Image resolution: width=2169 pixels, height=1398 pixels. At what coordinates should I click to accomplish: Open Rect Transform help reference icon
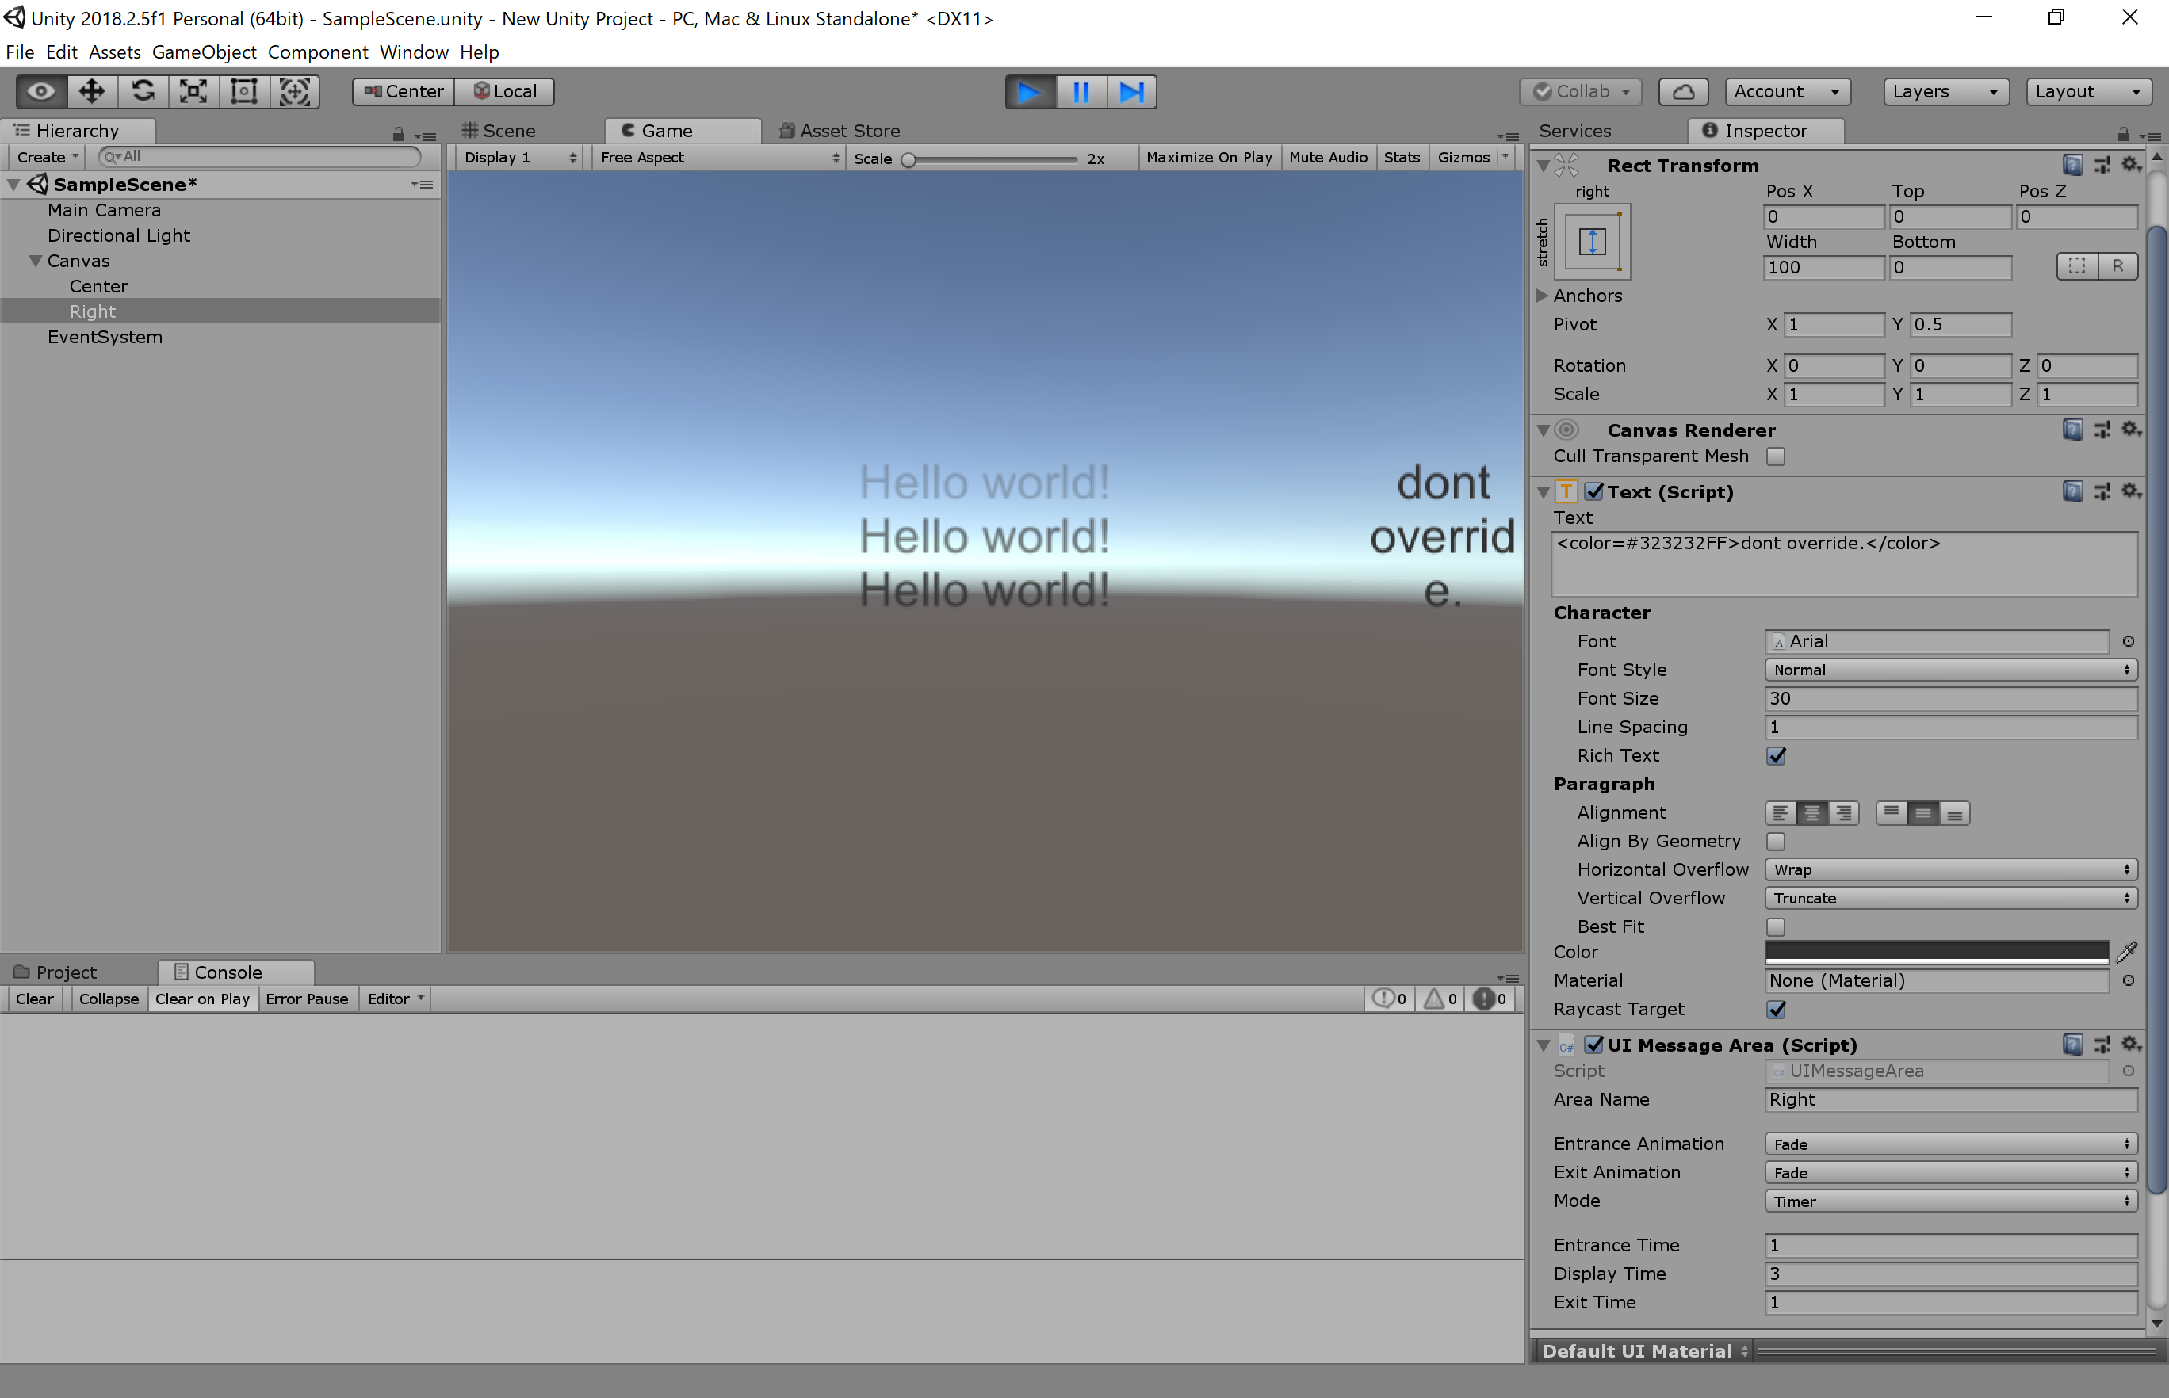point(2071,164)
